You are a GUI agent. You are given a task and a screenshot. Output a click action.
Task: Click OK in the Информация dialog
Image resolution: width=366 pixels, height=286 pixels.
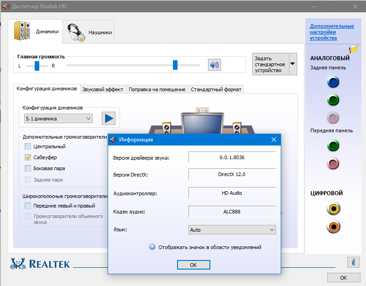pos(193,265)
